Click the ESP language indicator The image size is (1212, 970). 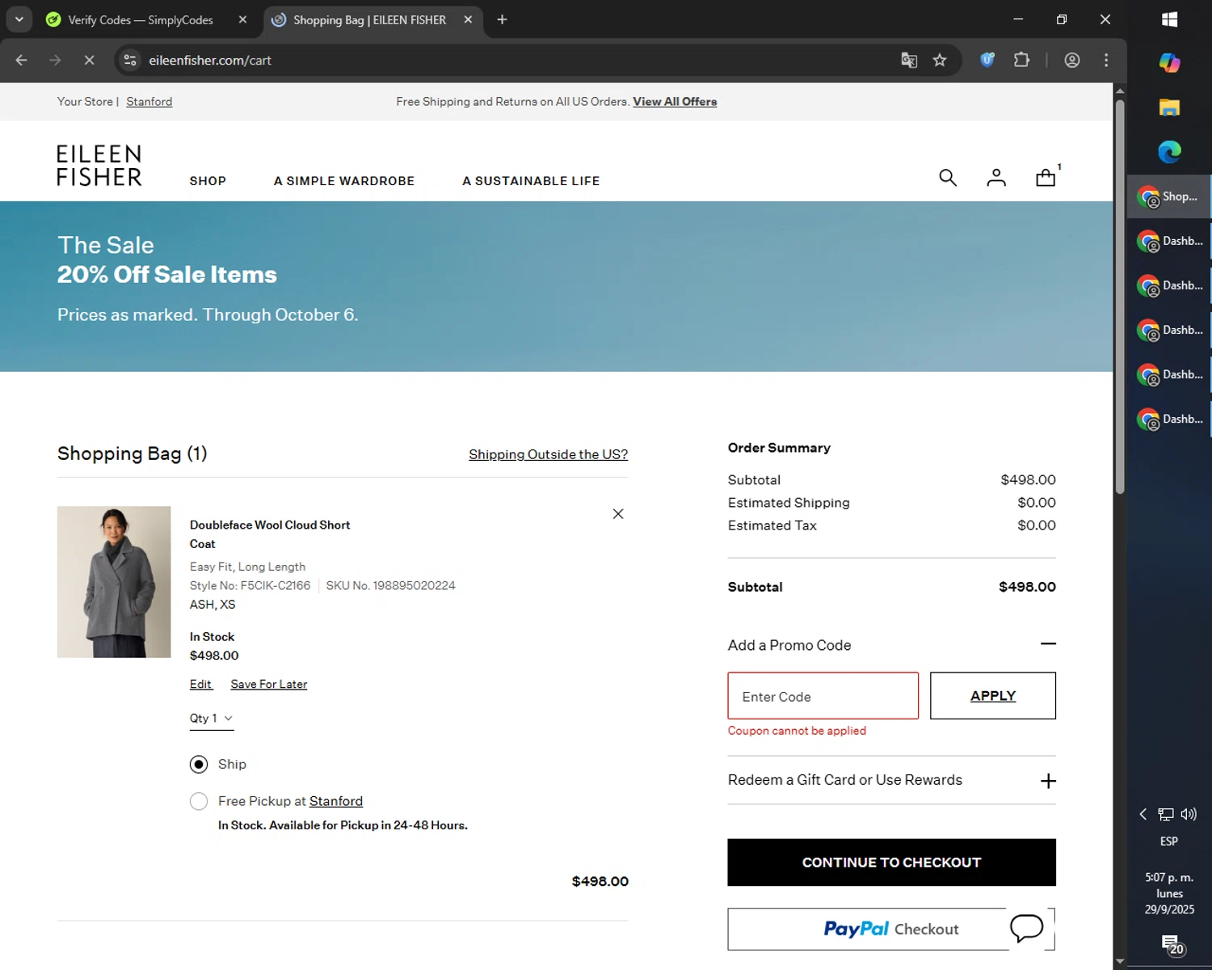tap(1169, 841)
